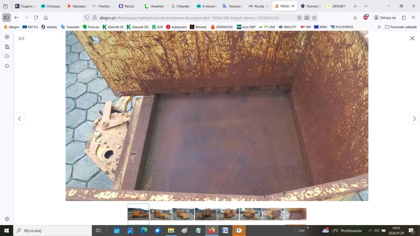Open sidebar Bookmarks star icon

point(7,66)
